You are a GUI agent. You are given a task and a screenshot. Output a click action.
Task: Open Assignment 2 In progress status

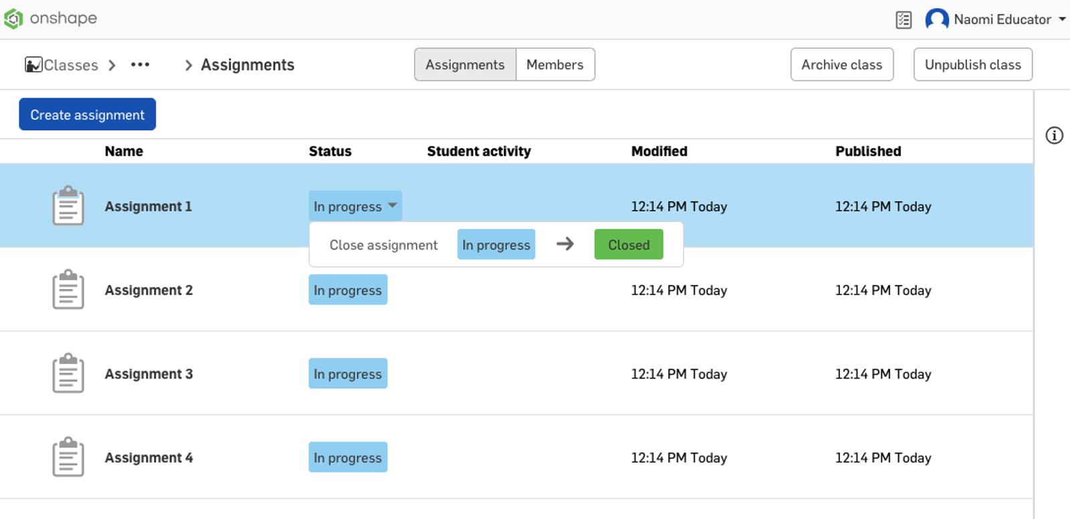coord(348,290)
